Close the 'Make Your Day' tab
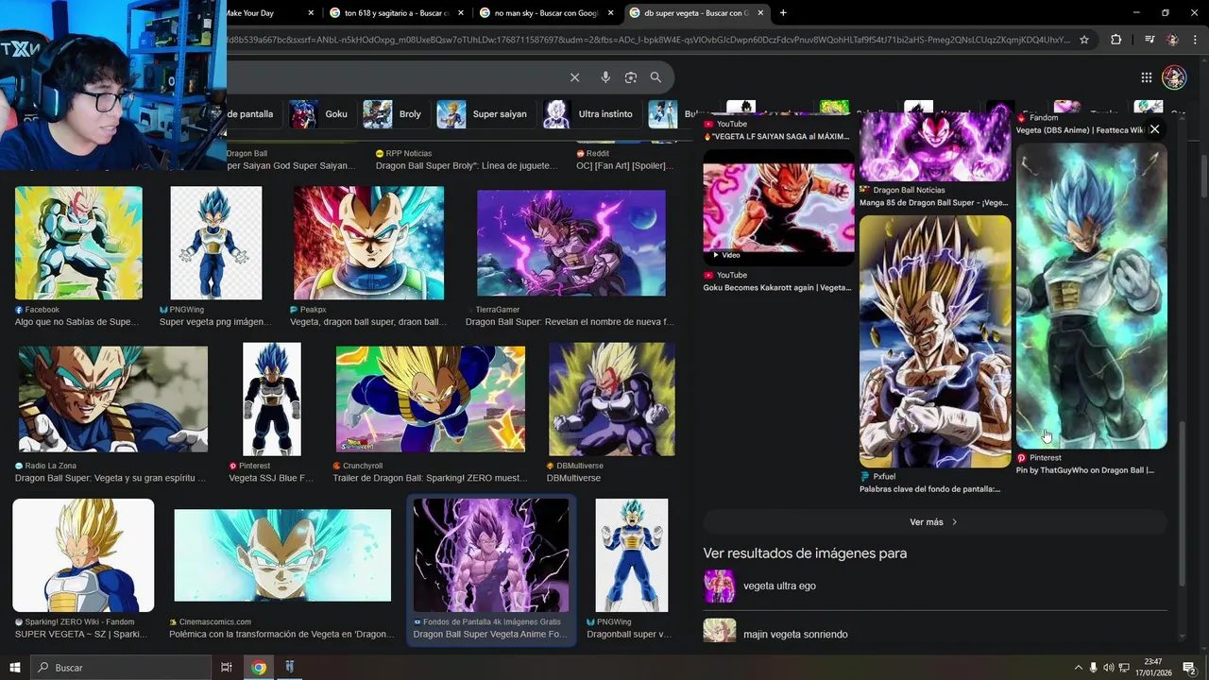Viewport: 1209px width, 680px height. (311, 13)
